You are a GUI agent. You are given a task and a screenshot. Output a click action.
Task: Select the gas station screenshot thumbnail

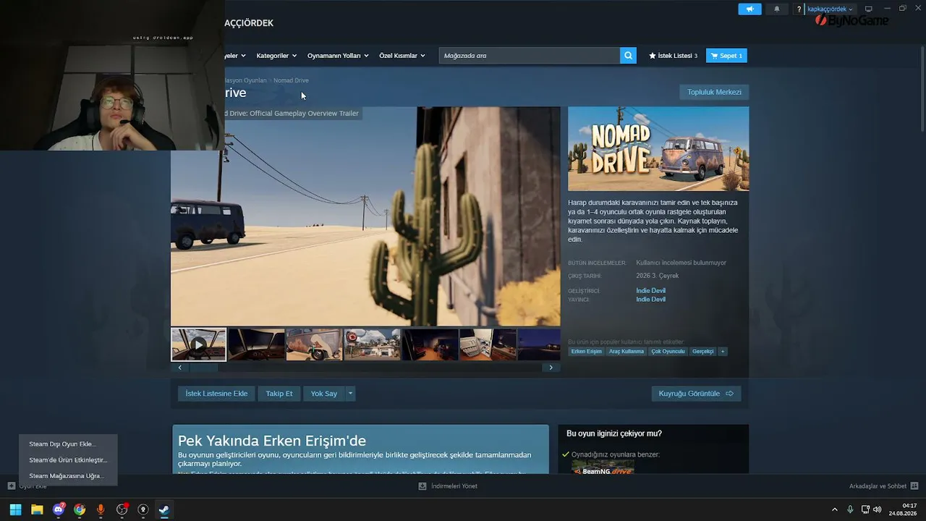coord(373,344)
